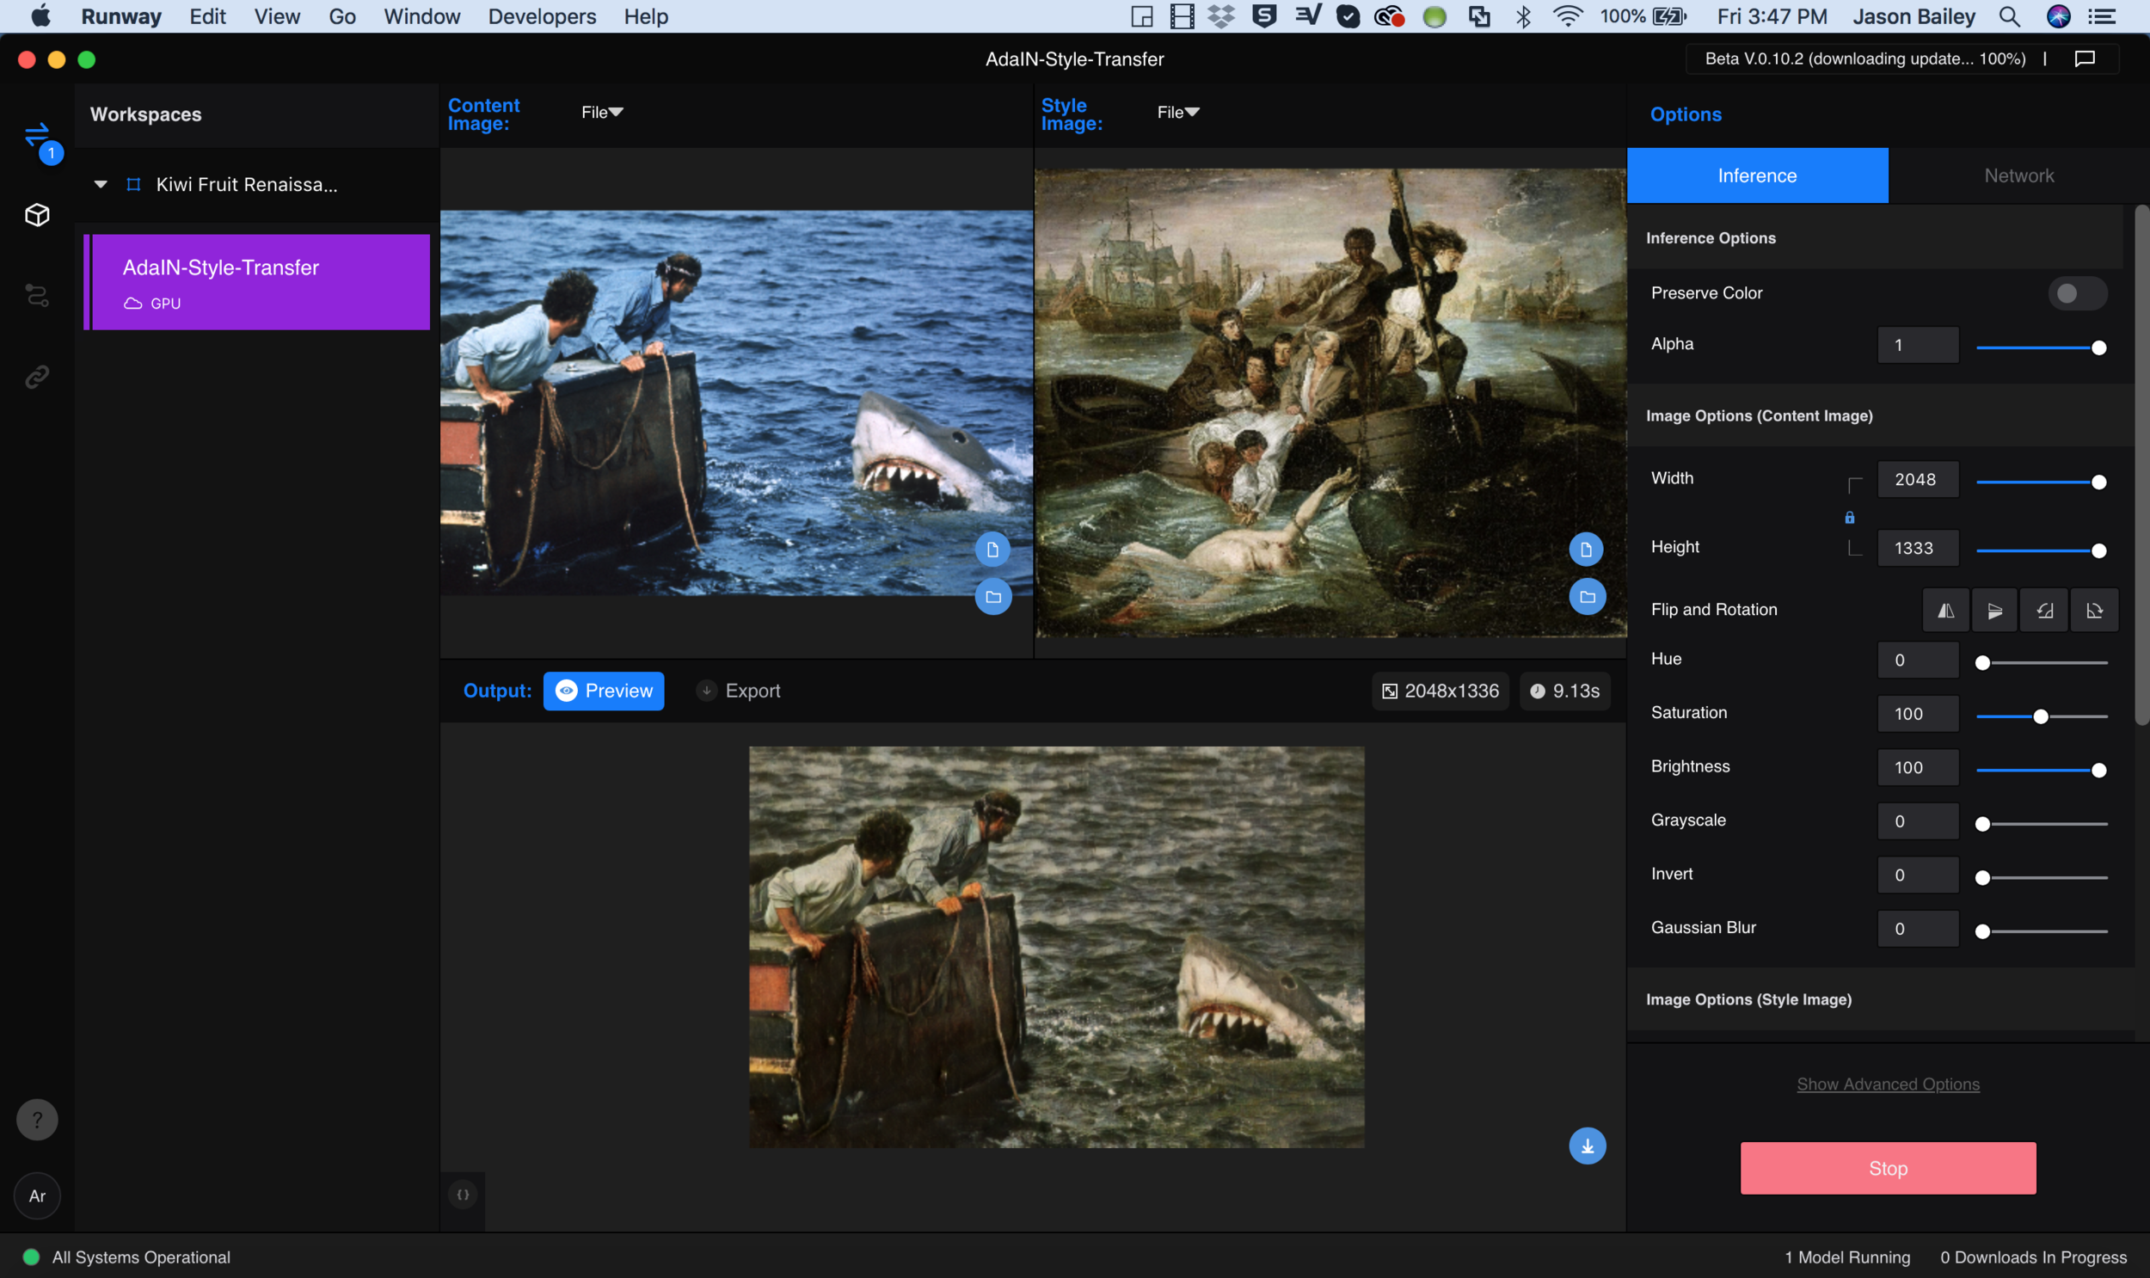Select the AdaIN-Style-Transfer workspace item
This screenshot has width=2150, height=1278.
pos(257,281)
